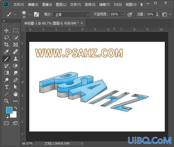Screen dimensions: 174x147
Task: Reset default foreground and background colors
Action: pos(7,117)
